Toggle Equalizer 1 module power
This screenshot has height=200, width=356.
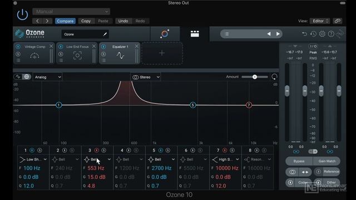103,47
